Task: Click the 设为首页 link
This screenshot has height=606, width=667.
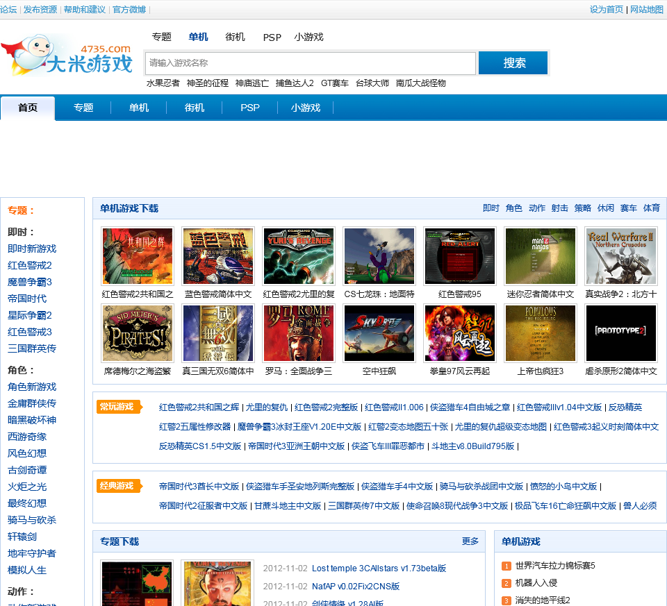Action: coord(606,9)
